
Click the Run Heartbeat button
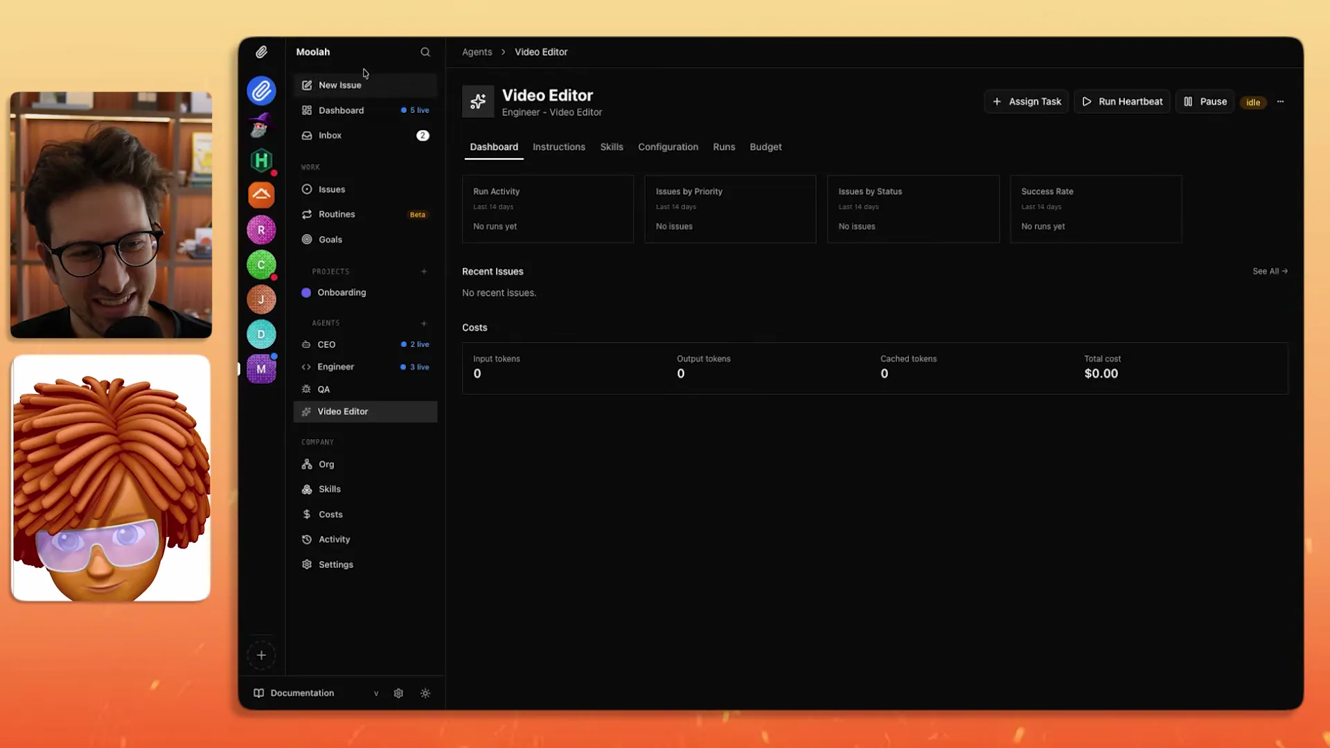pos(1122,101)
